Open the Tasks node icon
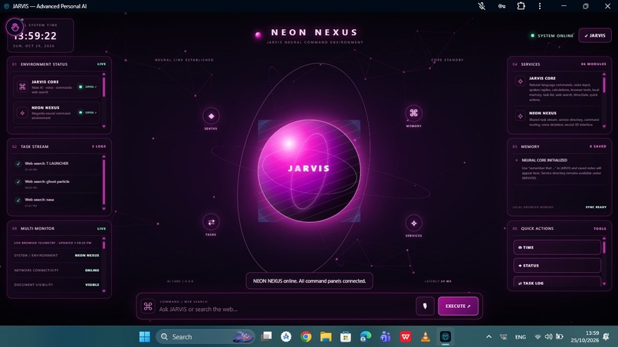Image resolution: width=618 pixels, height=347 pixels. 211,222
